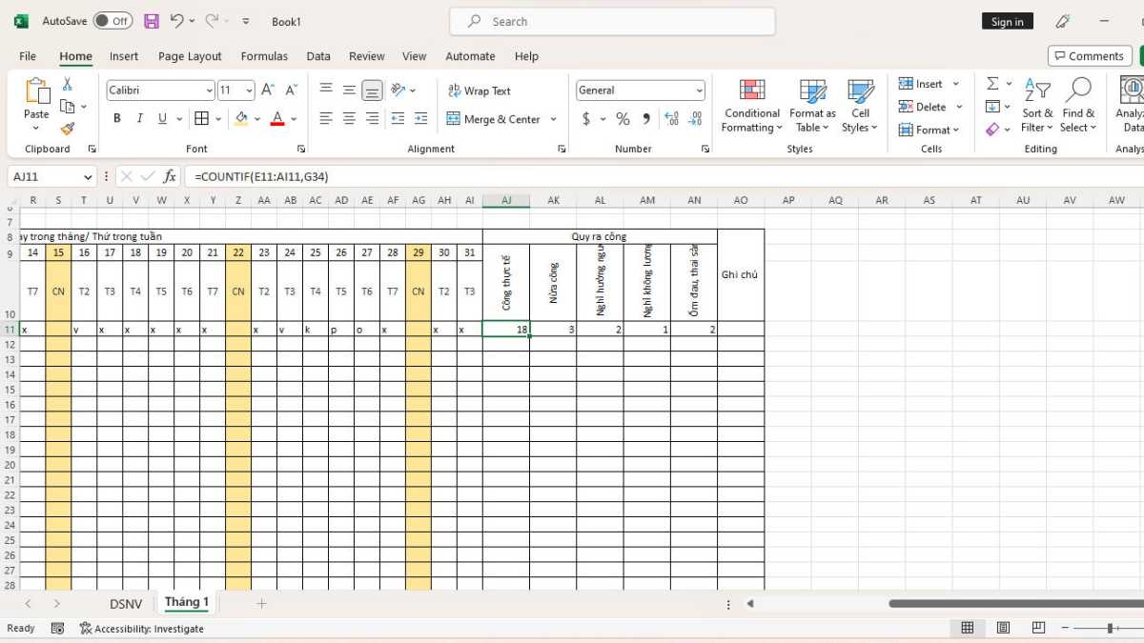Click Accessibility: Investigate in status bar
This screenshot has width=1144, height=643.
[141, 629]
